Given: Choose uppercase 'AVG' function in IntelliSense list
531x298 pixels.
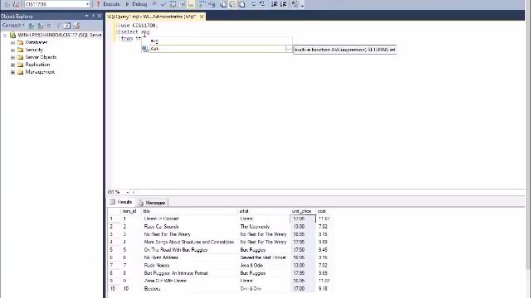Looking at the screenshot, I should pos(217,49).
